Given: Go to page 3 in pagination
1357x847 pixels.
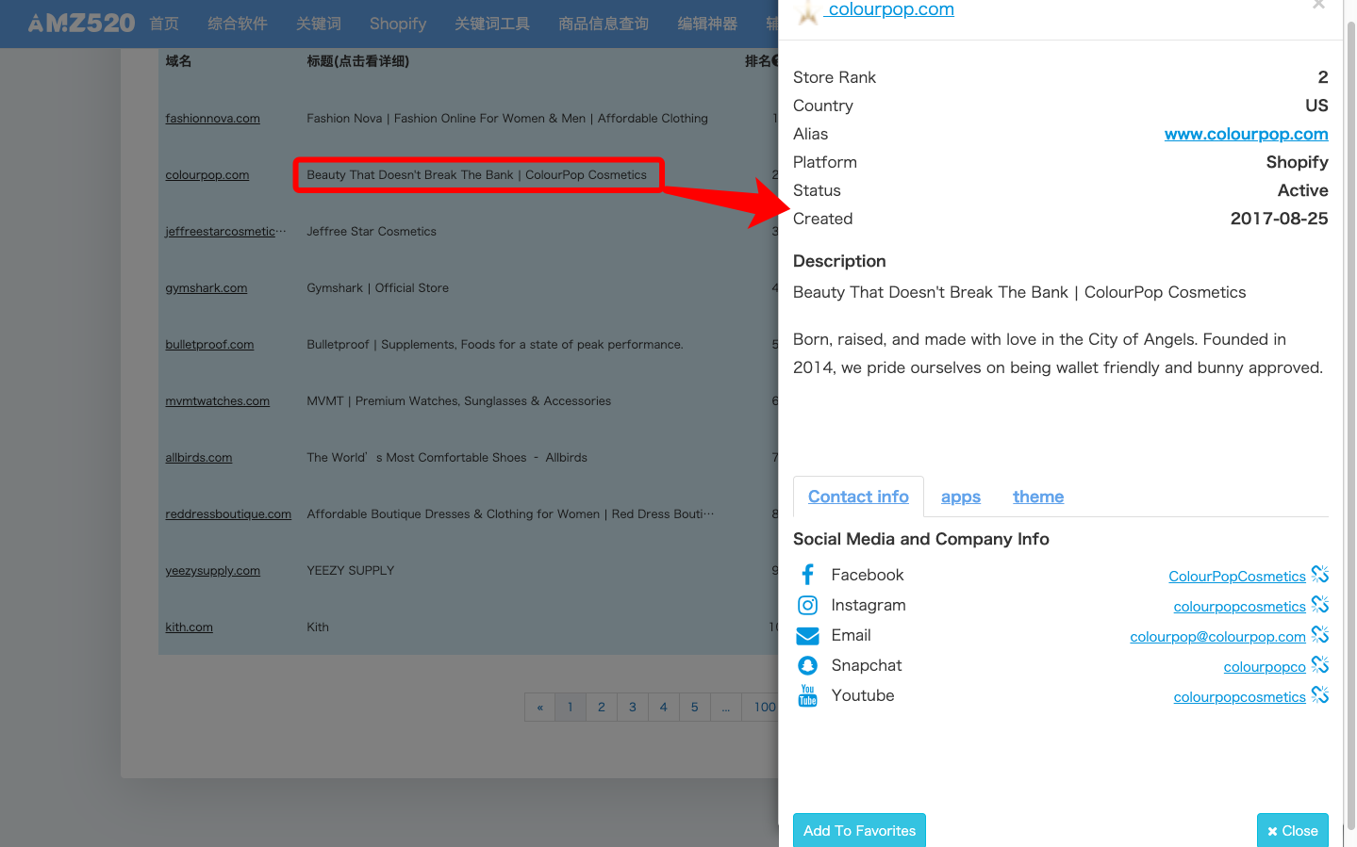Looking at the screenshot, I should pos(632,707).
